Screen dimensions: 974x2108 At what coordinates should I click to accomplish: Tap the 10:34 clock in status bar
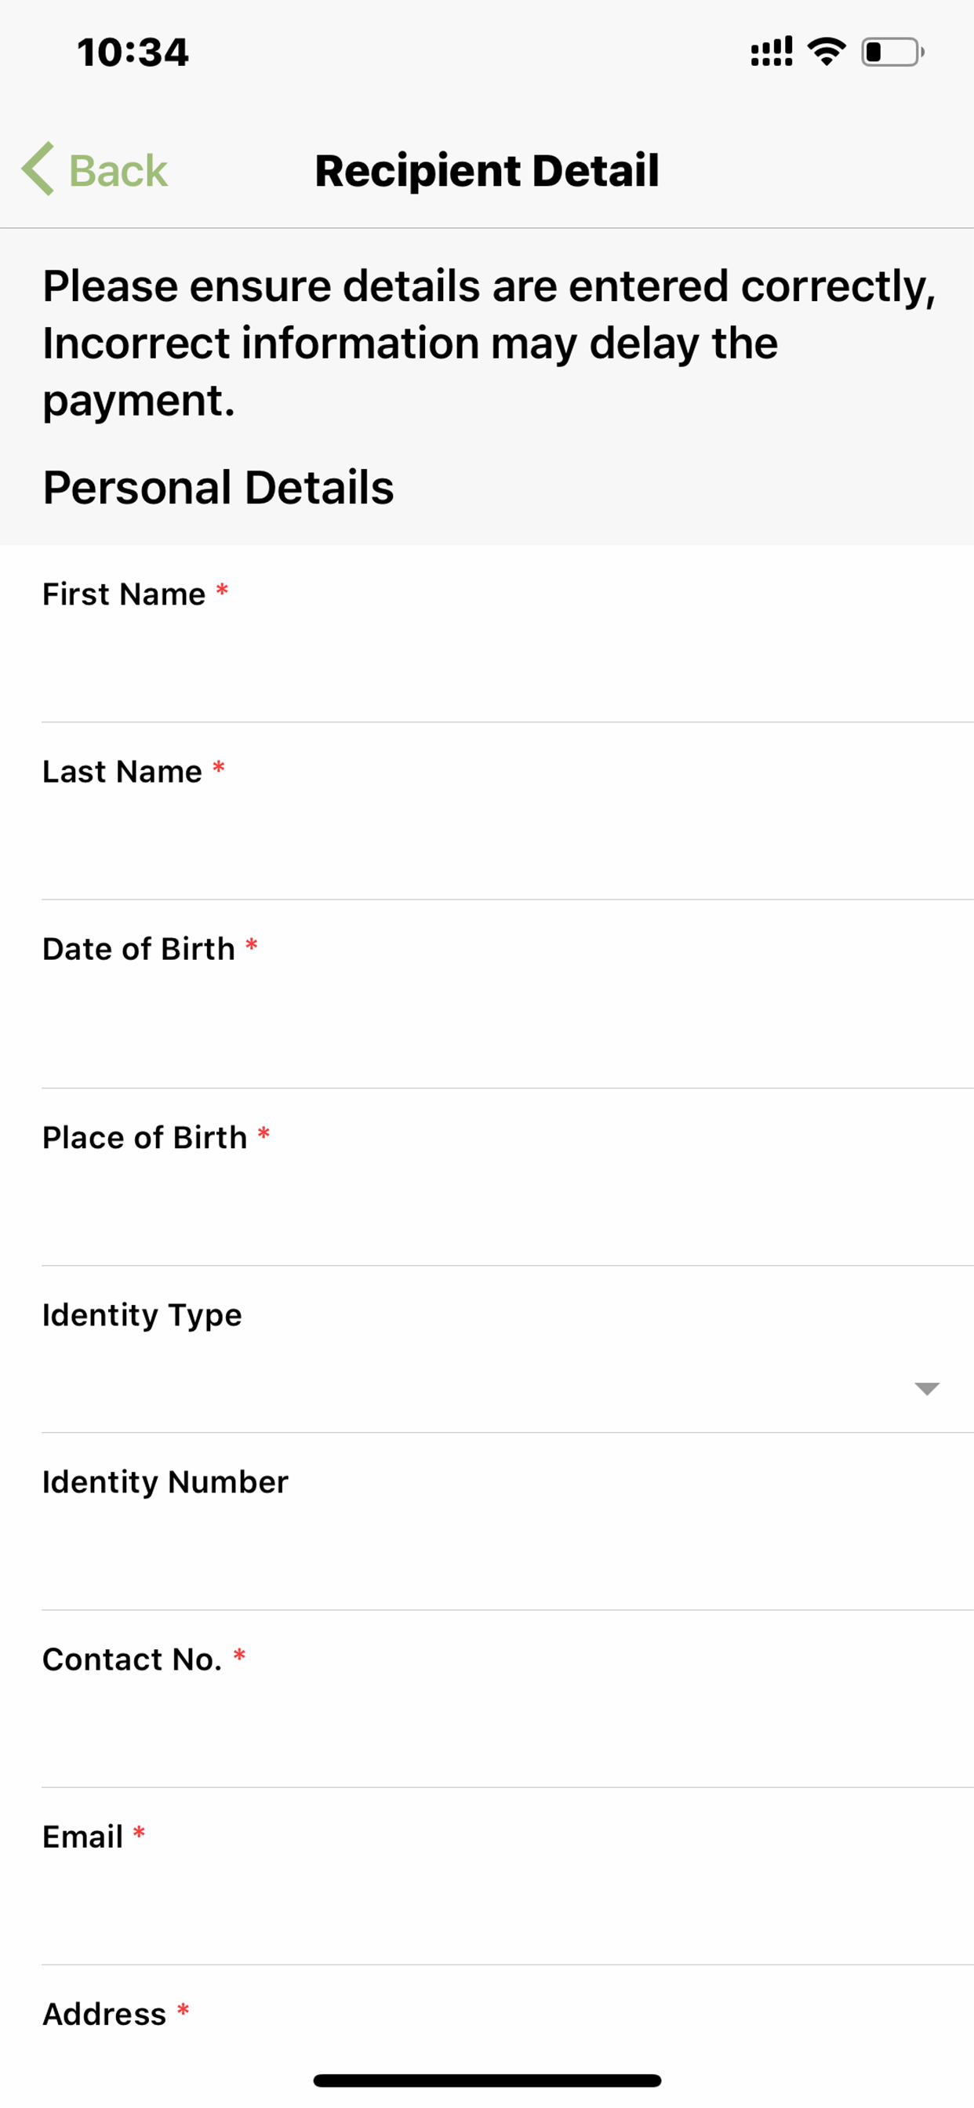133,53
